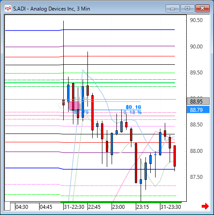214x215 pixels.
Task: Click the 90.50 price axis label
Action: tap(196, 20)
